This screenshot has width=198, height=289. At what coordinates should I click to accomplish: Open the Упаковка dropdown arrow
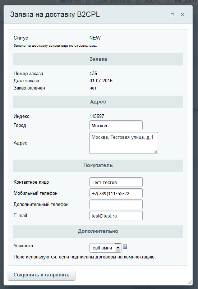(118, 248)
